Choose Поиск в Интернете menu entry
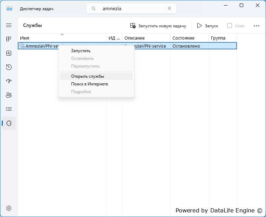Image resolution: width=266 pixels, height=217 pixels. tap(96, 84)
